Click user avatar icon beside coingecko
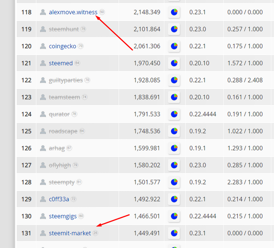274x248 pixels. coord(43,46)
